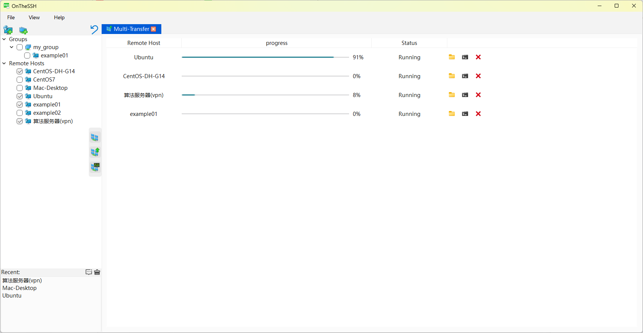
Task: Check the Mac-Desktop host checkbox
Action: click(x=20, y=88)
